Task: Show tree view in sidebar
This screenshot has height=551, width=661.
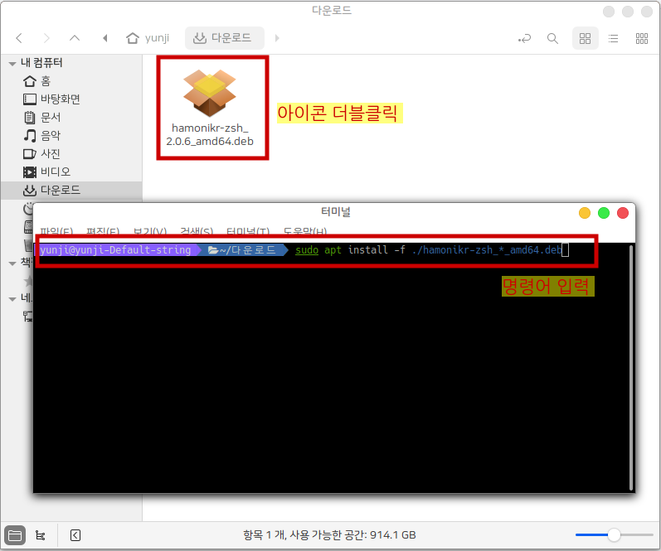Action: pos(41,535)
